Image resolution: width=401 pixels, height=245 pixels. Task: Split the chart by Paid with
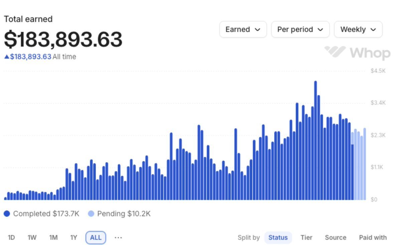[x=373, y=238]
